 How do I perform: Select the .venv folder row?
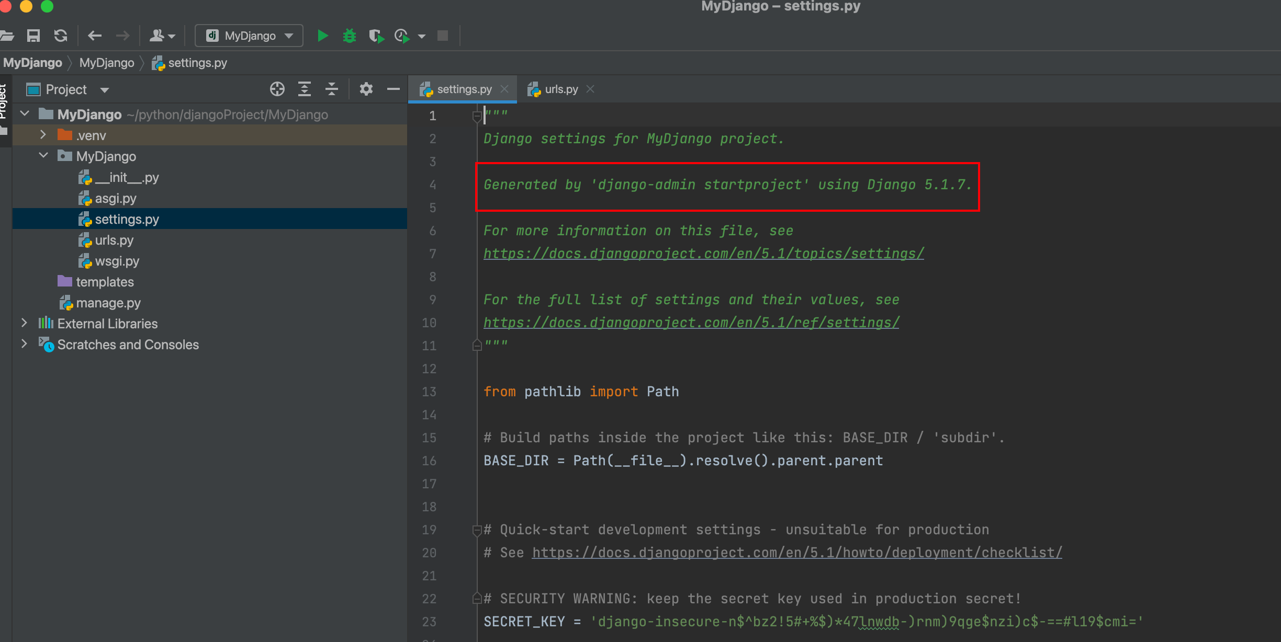click(210, 135)
